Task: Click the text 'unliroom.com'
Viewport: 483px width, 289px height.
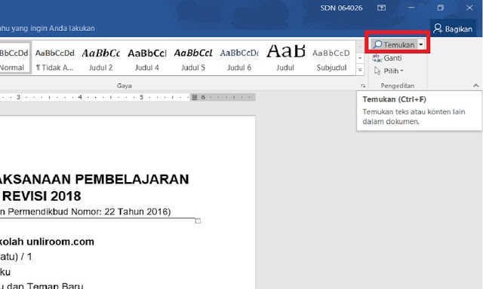Action: [60, 242]
